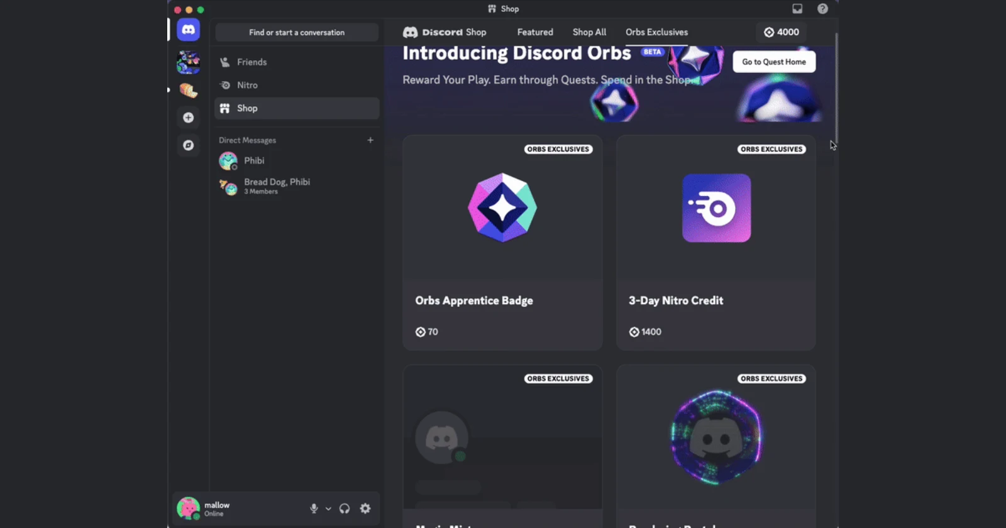
Task: Open the Orbs Apprentice Badge card
Action: click(502, 243)
